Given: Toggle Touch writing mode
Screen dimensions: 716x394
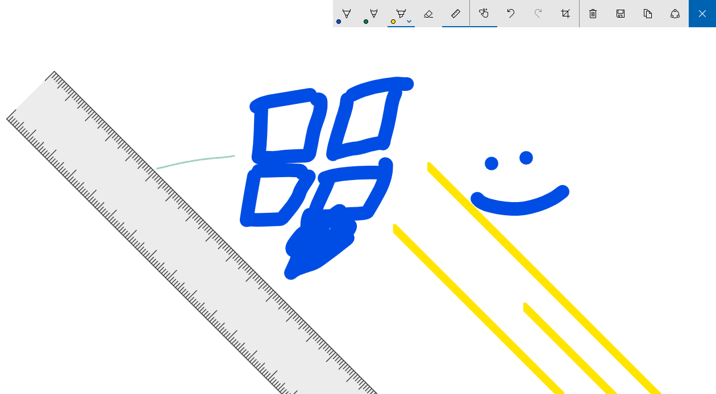Looking at the screenshot, I should pos(484,14).
